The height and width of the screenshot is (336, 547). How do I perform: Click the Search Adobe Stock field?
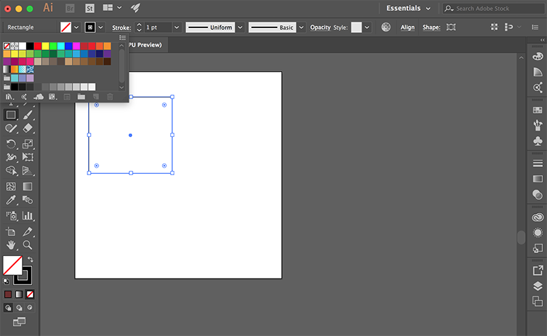pos(494,8)
